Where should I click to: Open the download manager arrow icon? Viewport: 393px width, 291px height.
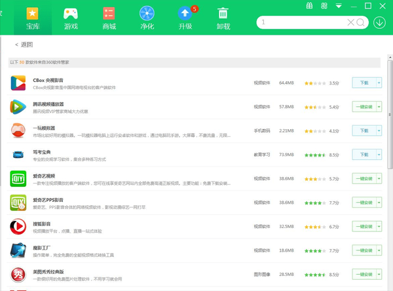point(379,22)
